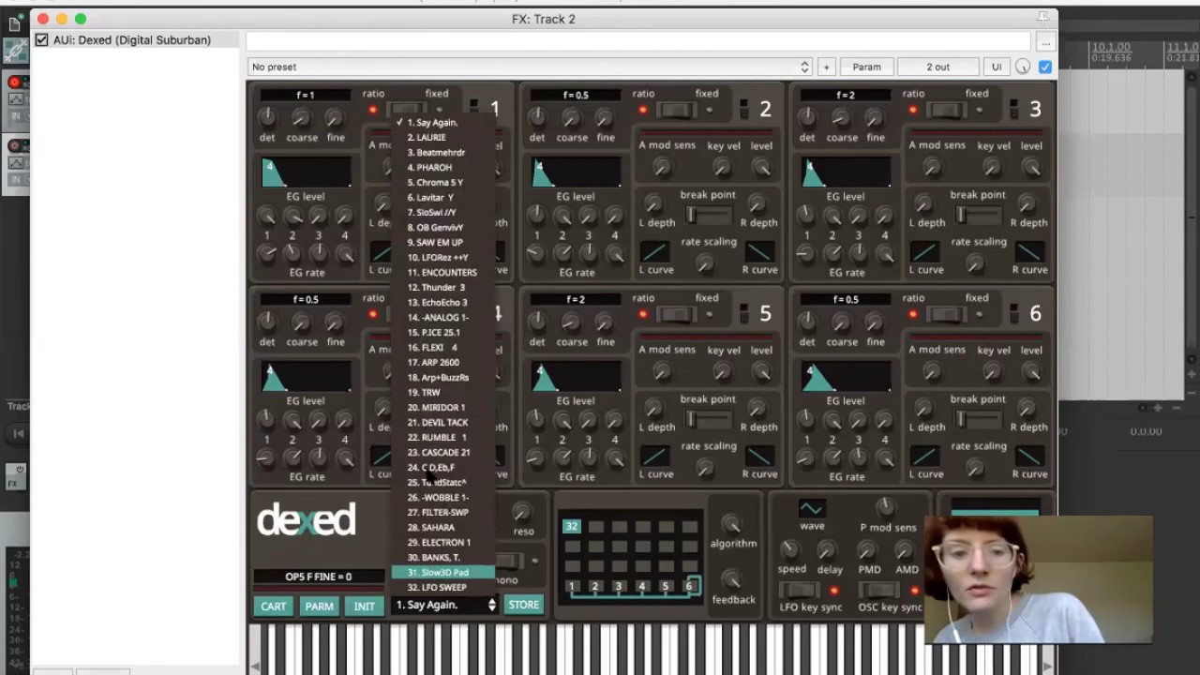
Task: Toggle operator 5 ratio/fixed switch
Action: [675, 315]
